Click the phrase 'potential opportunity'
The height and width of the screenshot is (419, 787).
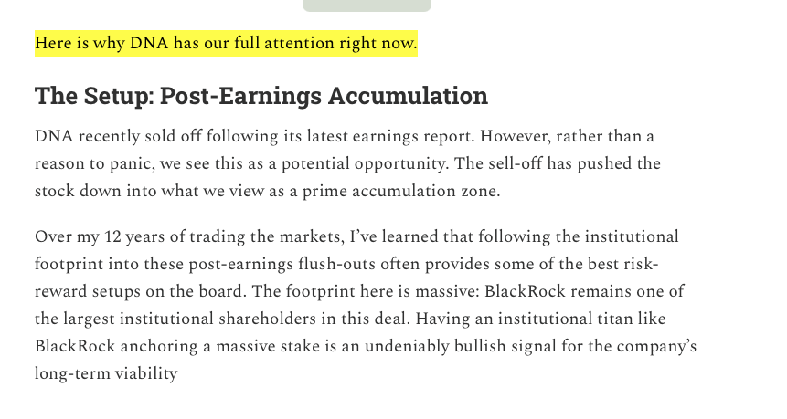pos(364,164)
